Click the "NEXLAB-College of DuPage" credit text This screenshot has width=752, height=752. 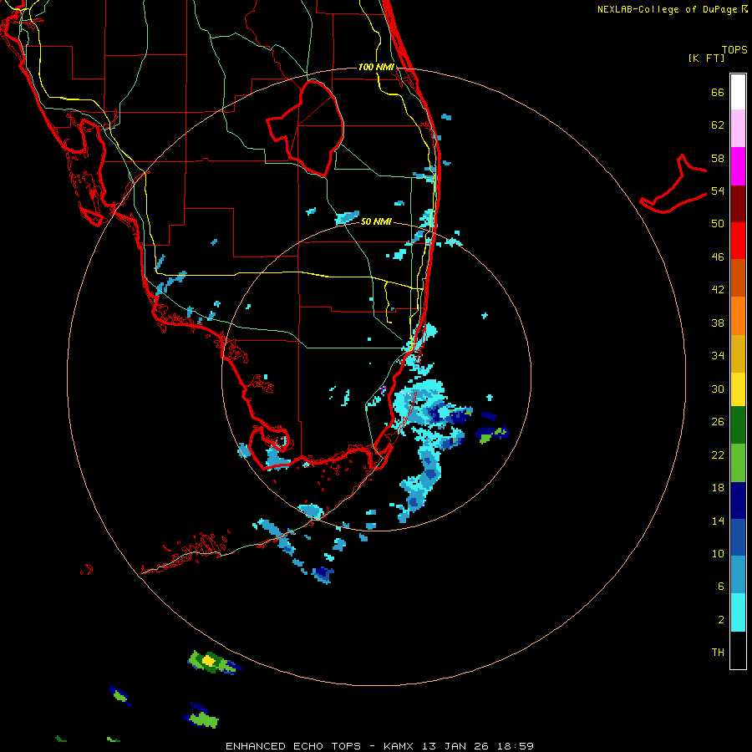(667, 9)
